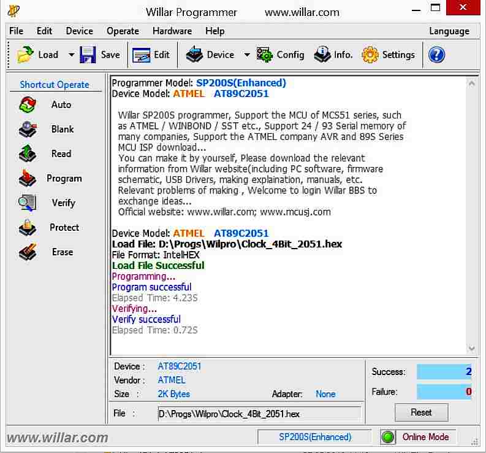
Task: Click the Info. toolbar icon
Action: point(322,55)
